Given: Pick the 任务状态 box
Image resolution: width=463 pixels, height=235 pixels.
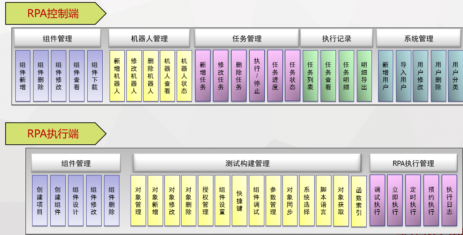Looking at the screenshot, I should coord(293,75).
